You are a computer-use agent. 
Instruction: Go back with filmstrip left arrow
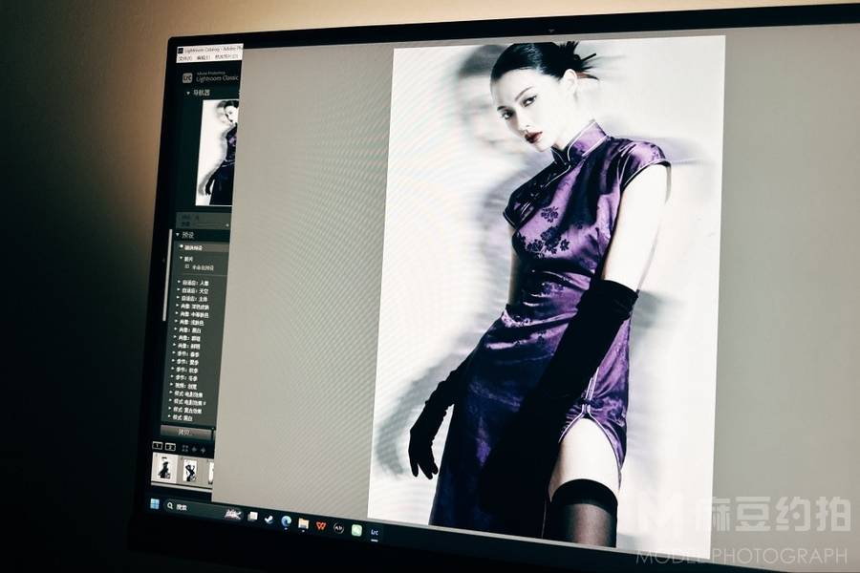pyautogui.click(x=194, y=450)
